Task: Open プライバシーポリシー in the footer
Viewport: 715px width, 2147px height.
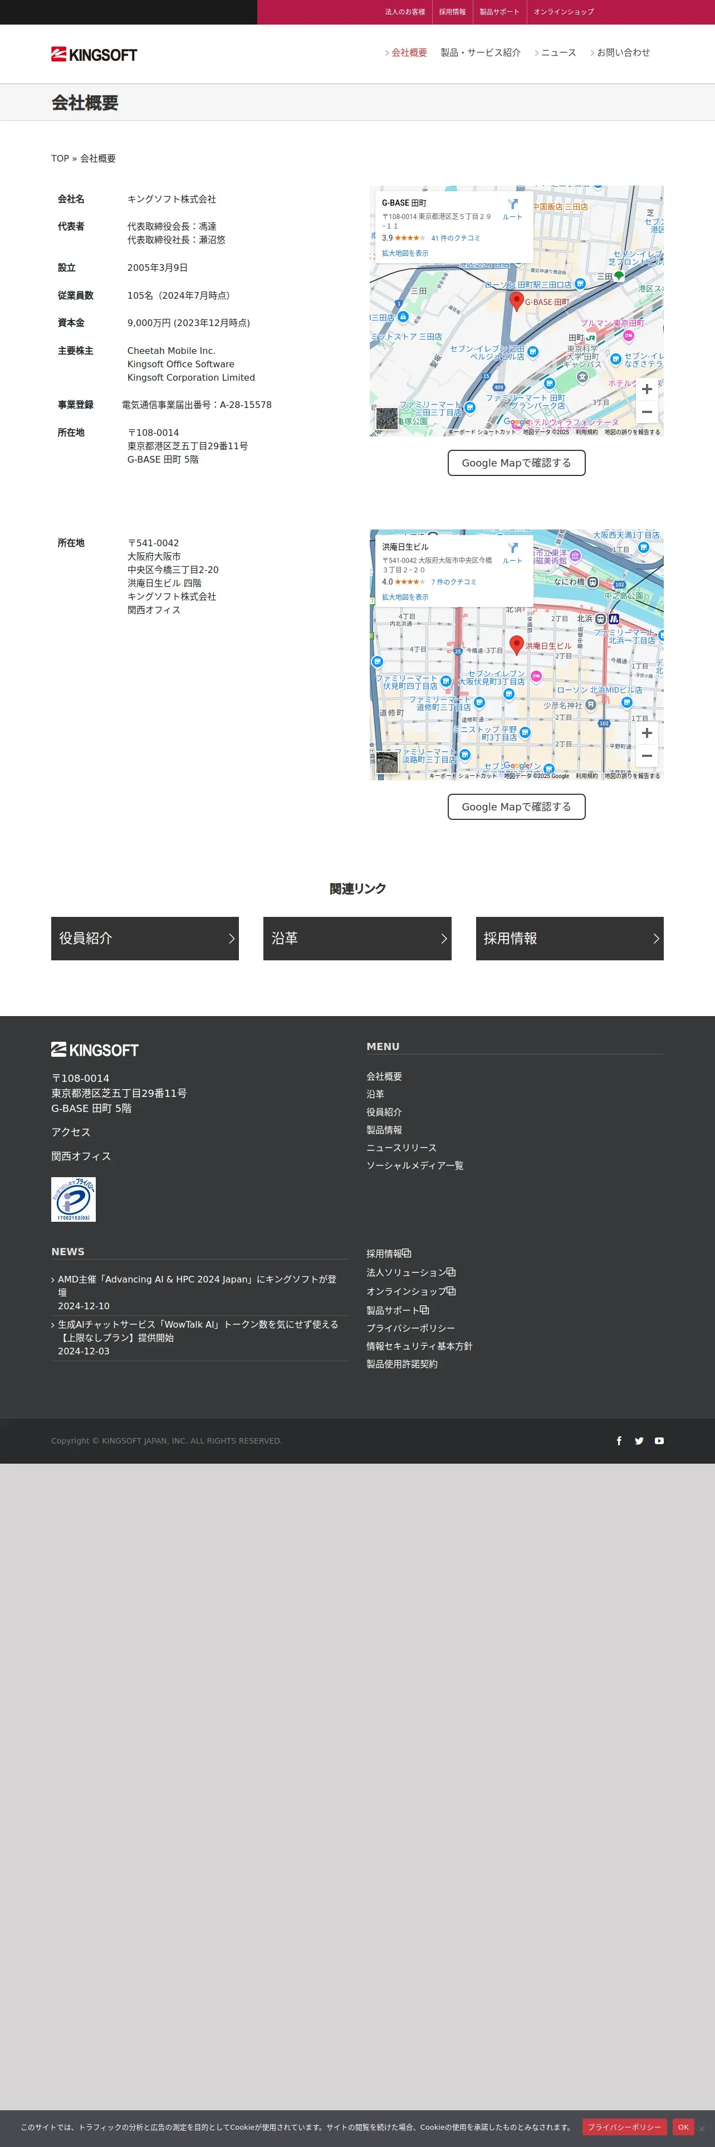Action: (410, 1329)
